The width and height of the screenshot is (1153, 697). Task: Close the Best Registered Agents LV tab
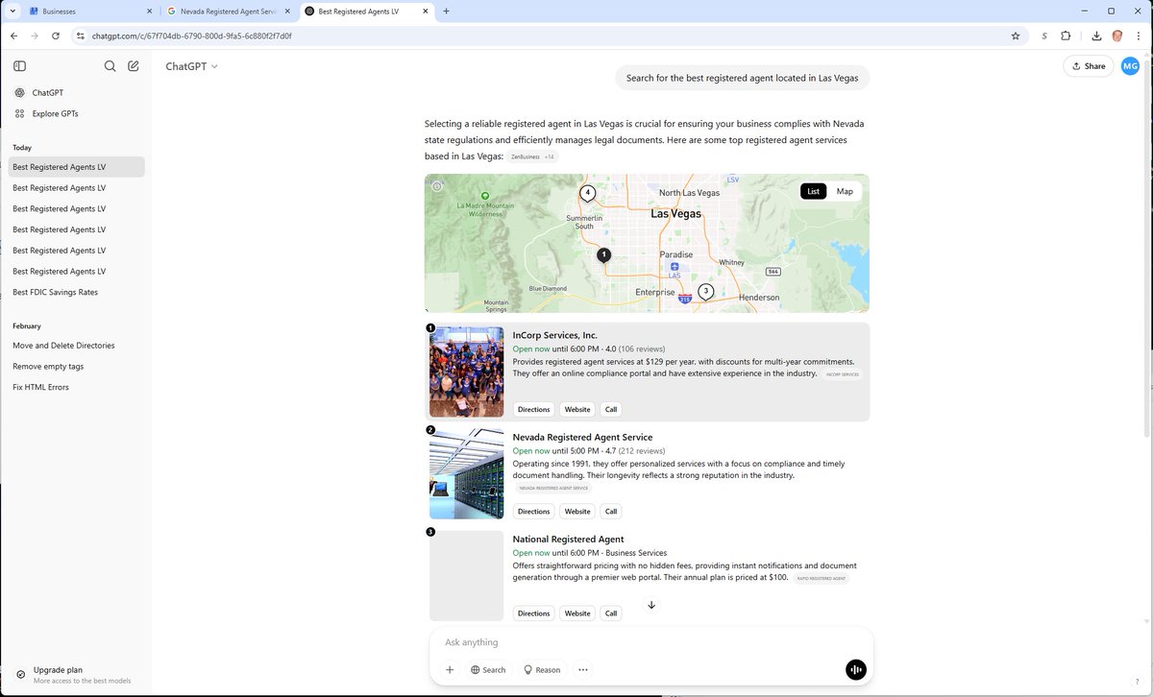tap(426, 11)
